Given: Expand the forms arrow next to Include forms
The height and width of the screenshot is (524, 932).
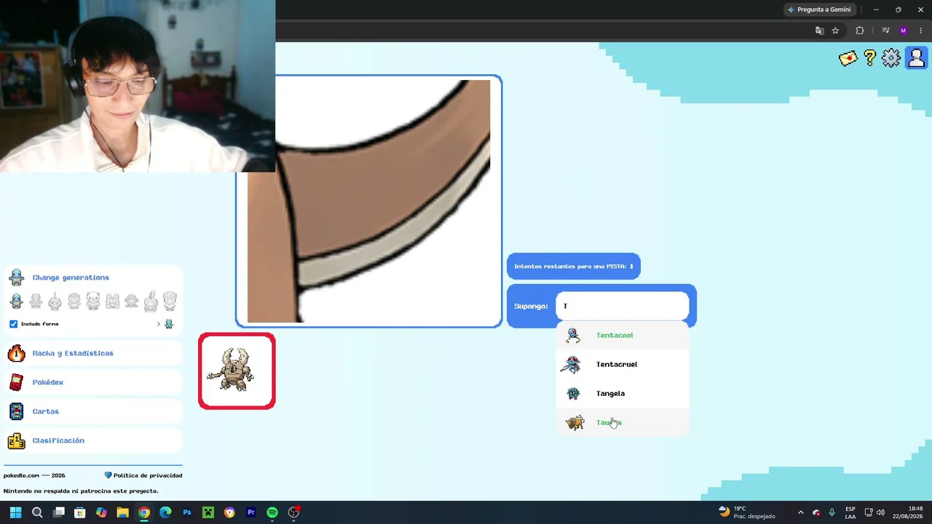Looking at the screenshot, I should coord(159,324).
